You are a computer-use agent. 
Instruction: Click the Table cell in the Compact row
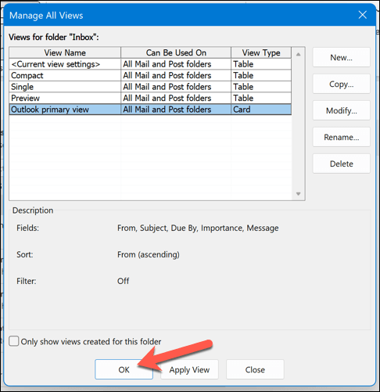pyautogui.click(x=261, y=75)
